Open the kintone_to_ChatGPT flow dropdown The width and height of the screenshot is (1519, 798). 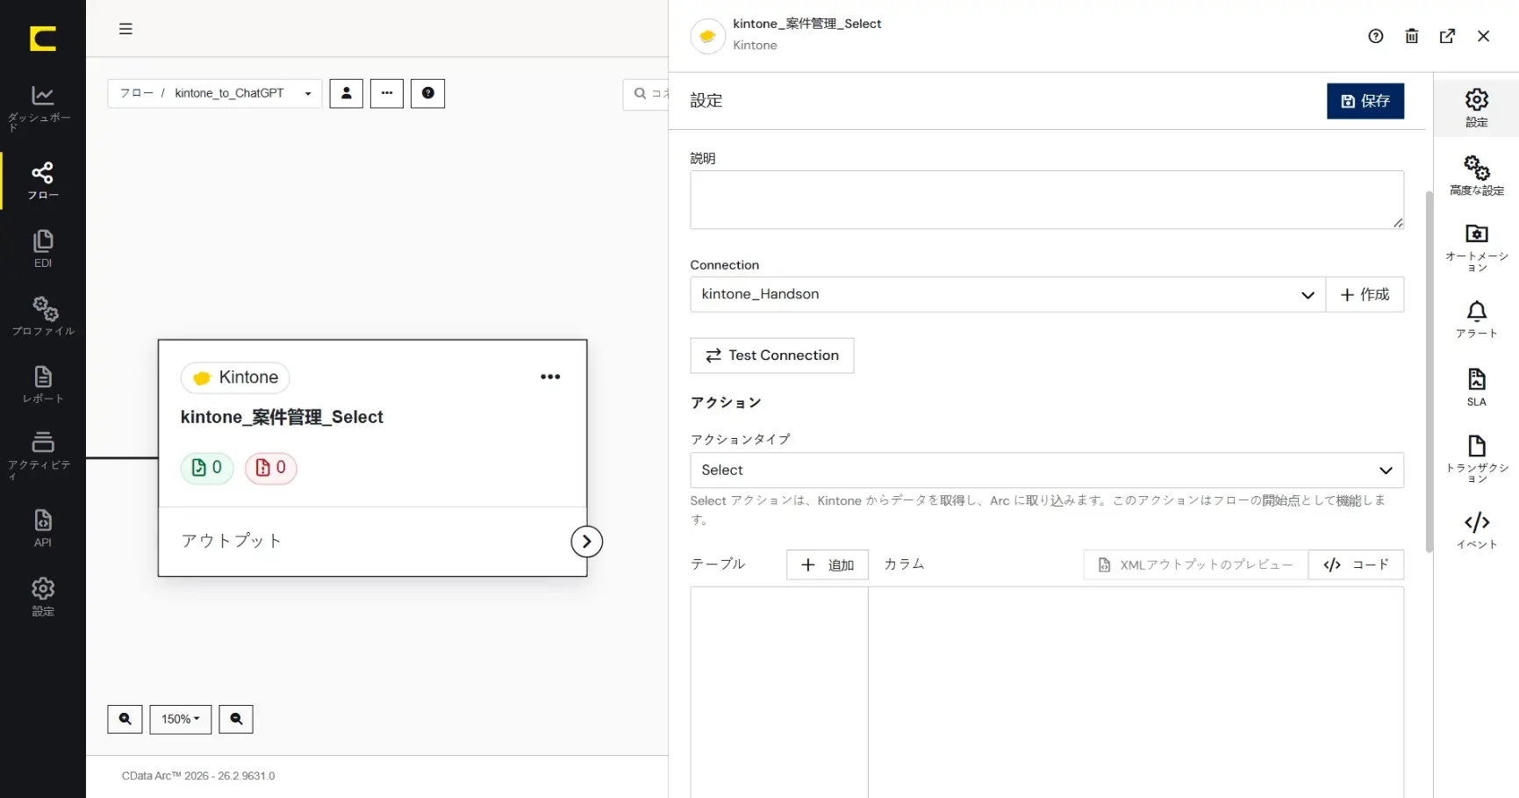tap(215, 93)
